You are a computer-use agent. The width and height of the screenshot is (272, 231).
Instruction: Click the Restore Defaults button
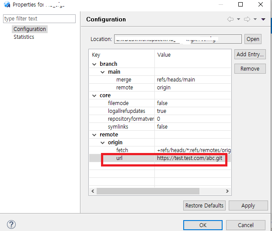coord(204,205)
